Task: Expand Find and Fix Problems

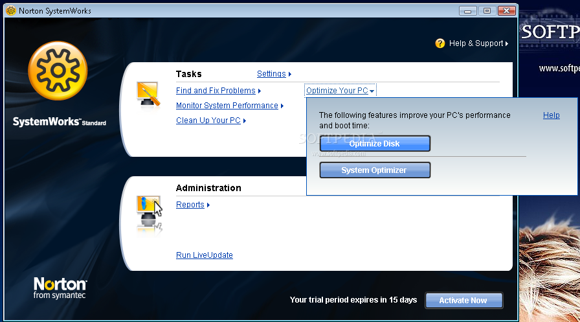Action: tap(218, 91)
